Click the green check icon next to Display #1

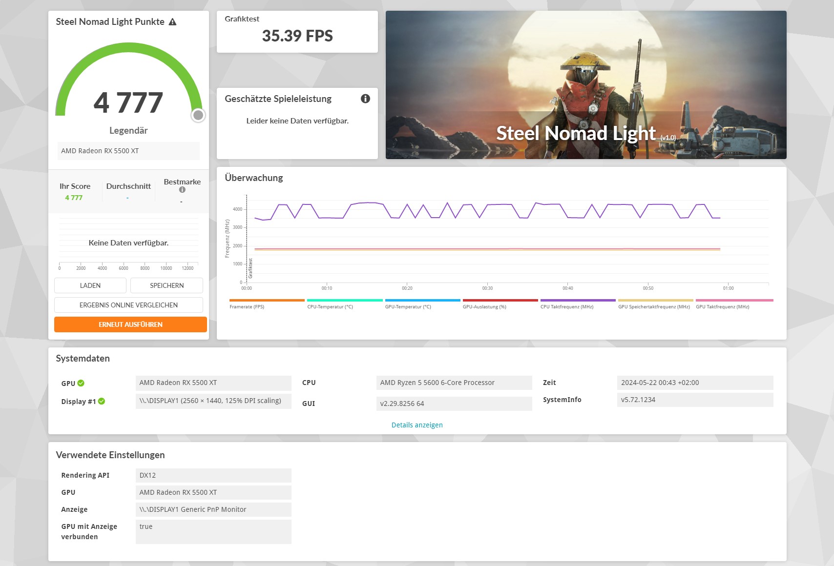(102, 401)
